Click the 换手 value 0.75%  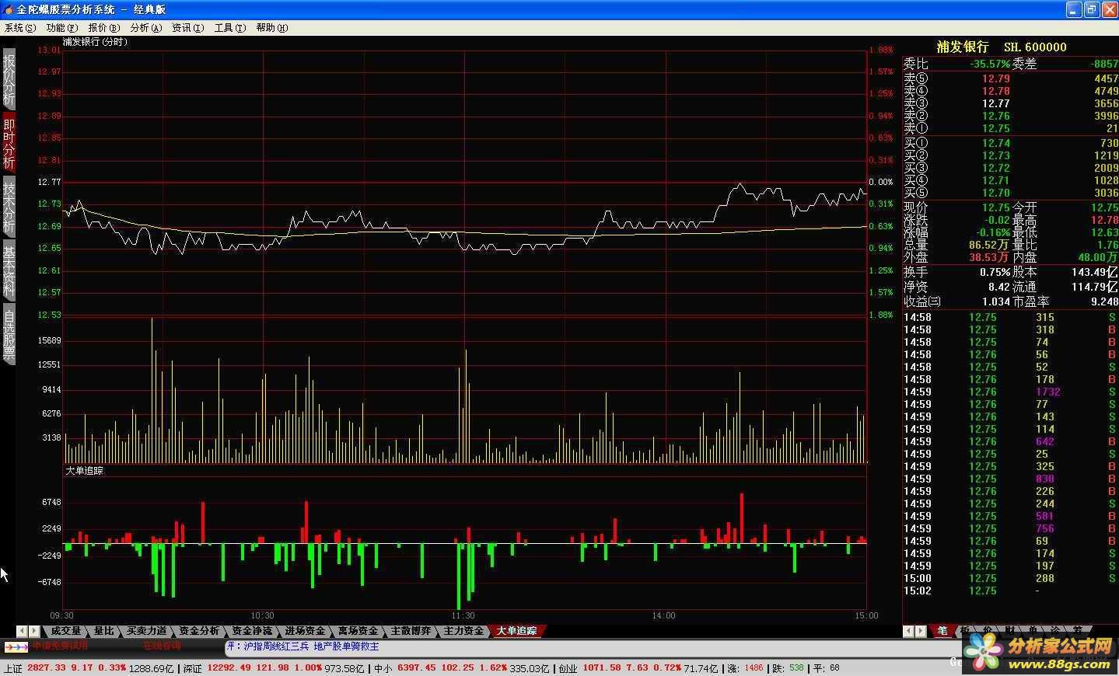(995, 273)
